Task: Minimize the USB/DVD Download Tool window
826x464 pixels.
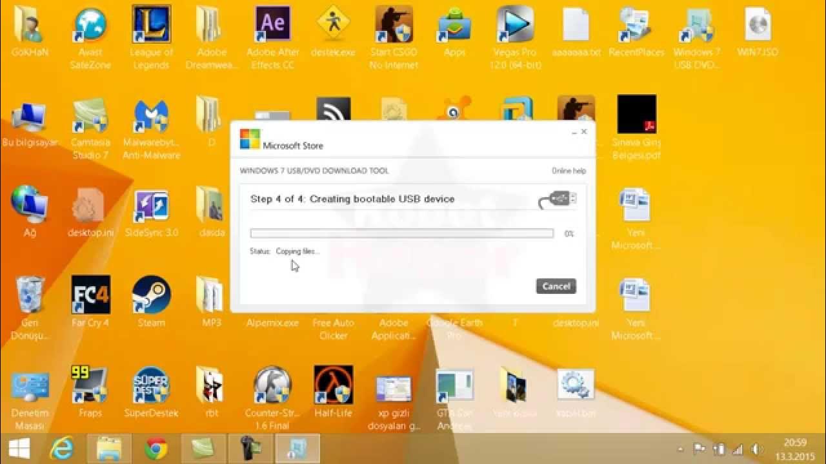Action: pos(574,131)
